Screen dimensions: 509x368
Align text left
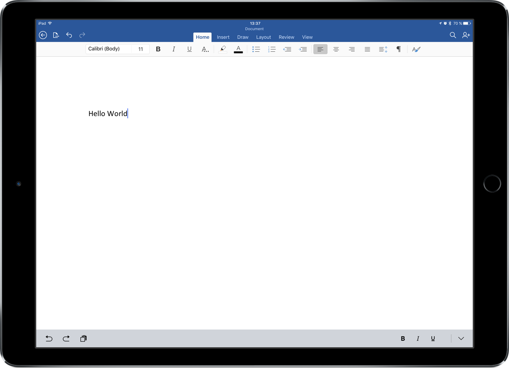click(320, 49)
